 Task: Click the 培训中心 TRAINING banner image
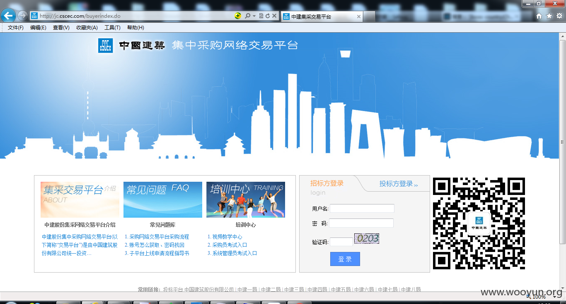click(246, 199)
